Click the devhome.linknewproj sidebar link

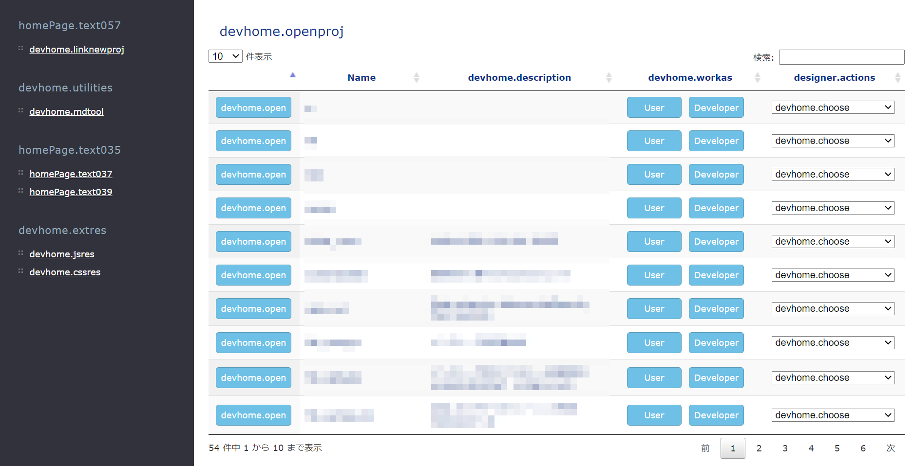76,50
